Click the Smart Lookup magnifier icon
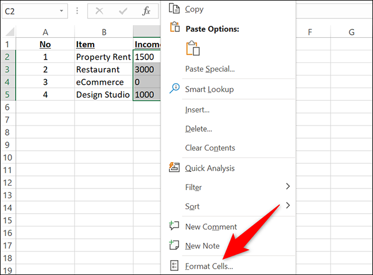The width and height of the screenshot is (373, 275). [x=174, y=89]
